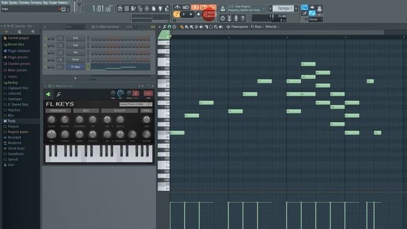Open the Mixer view toolbar icon
This screenshot has width=407, height=229.
click(x=147, y=8)
